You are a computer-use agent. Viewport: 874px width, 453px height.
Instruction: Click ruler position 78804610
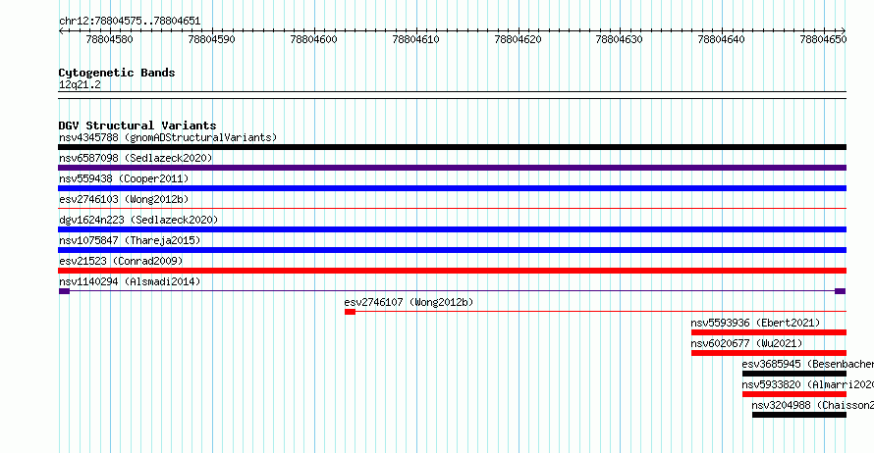tap(415, 39)
